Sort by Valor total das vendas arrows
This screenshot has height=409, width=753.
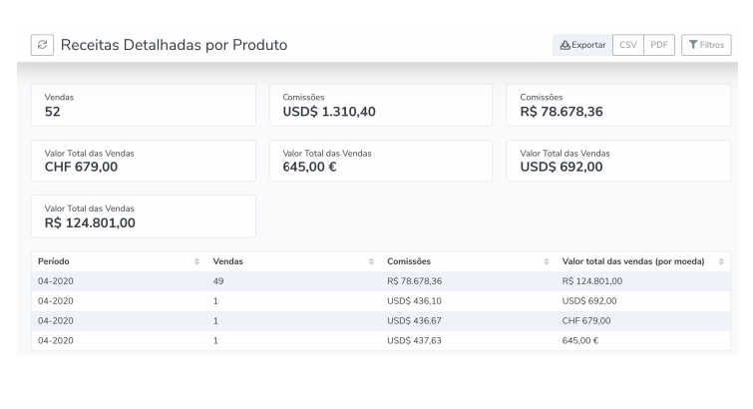(721, 261)
